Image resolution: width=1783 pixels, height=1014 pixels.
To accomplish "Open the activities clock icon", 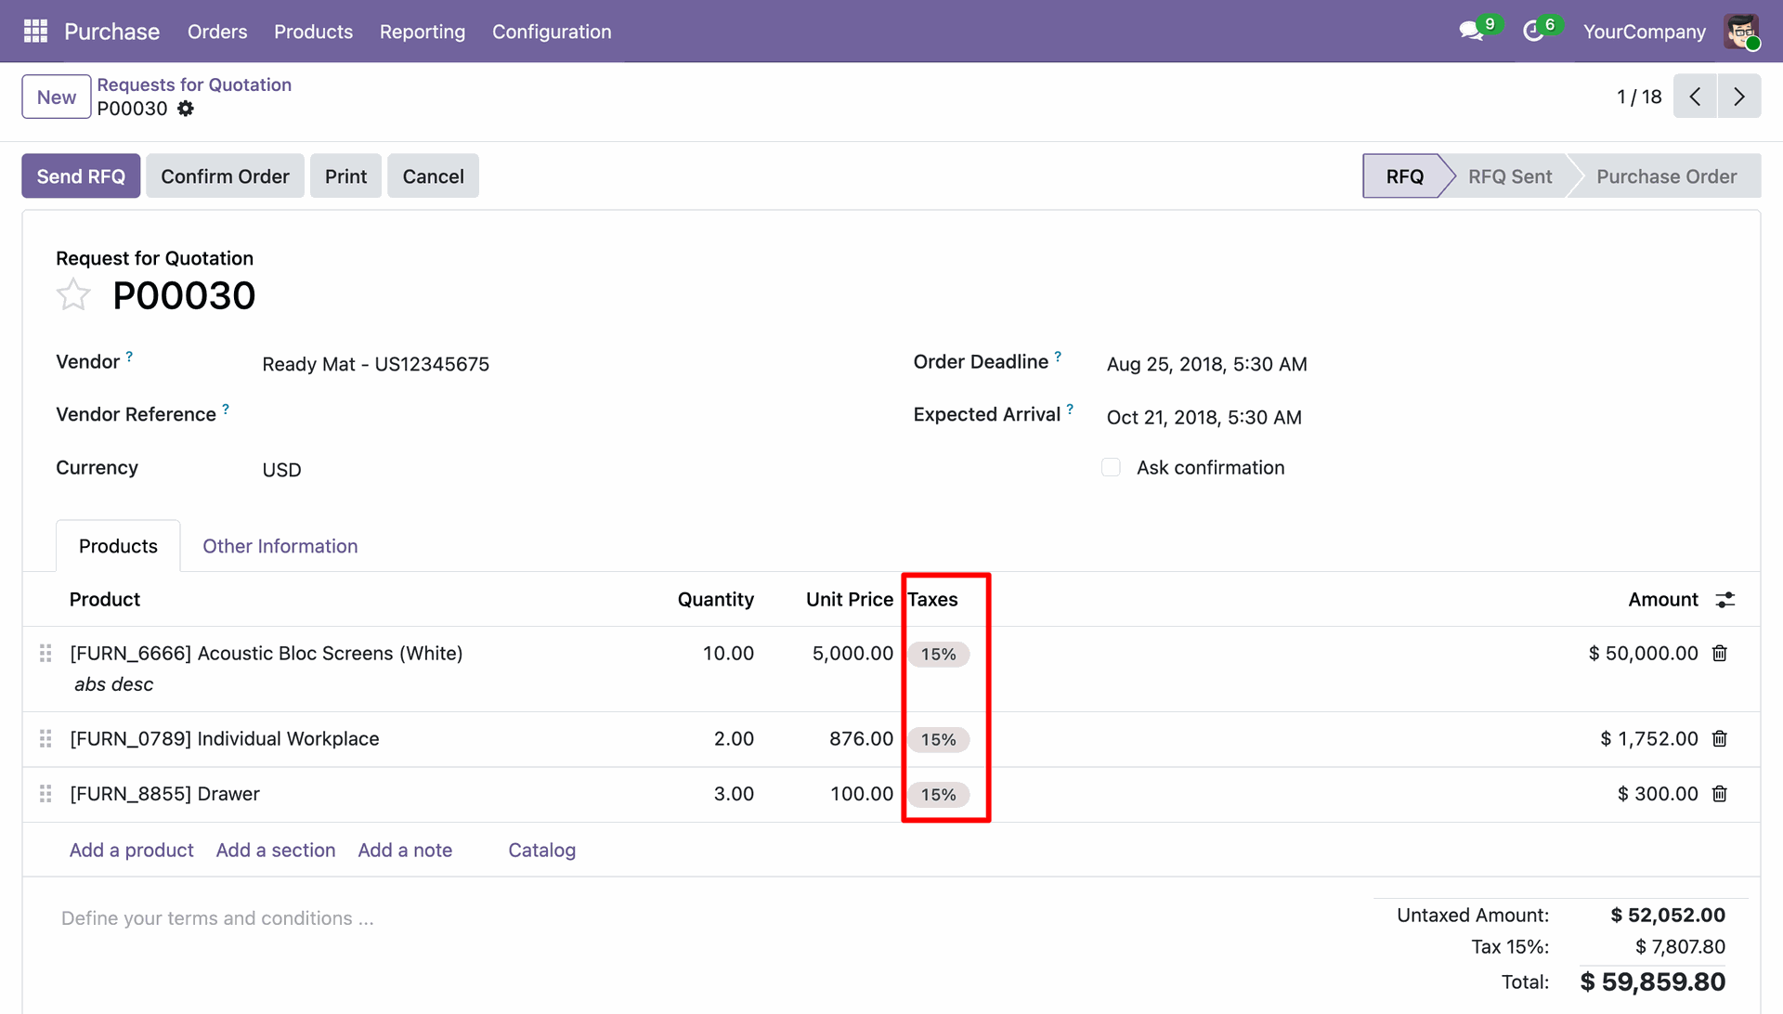I will coord(1533,32).
